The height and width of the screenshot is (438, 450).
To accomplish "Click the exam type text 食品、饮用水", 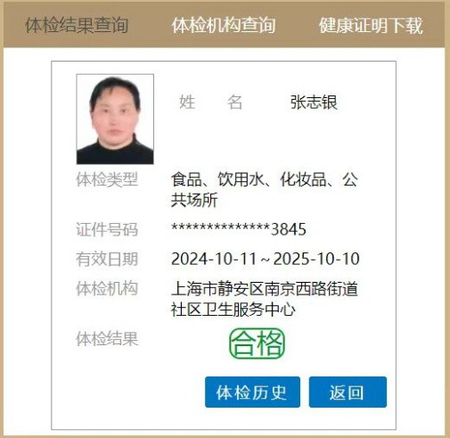I will coord(217,179).
